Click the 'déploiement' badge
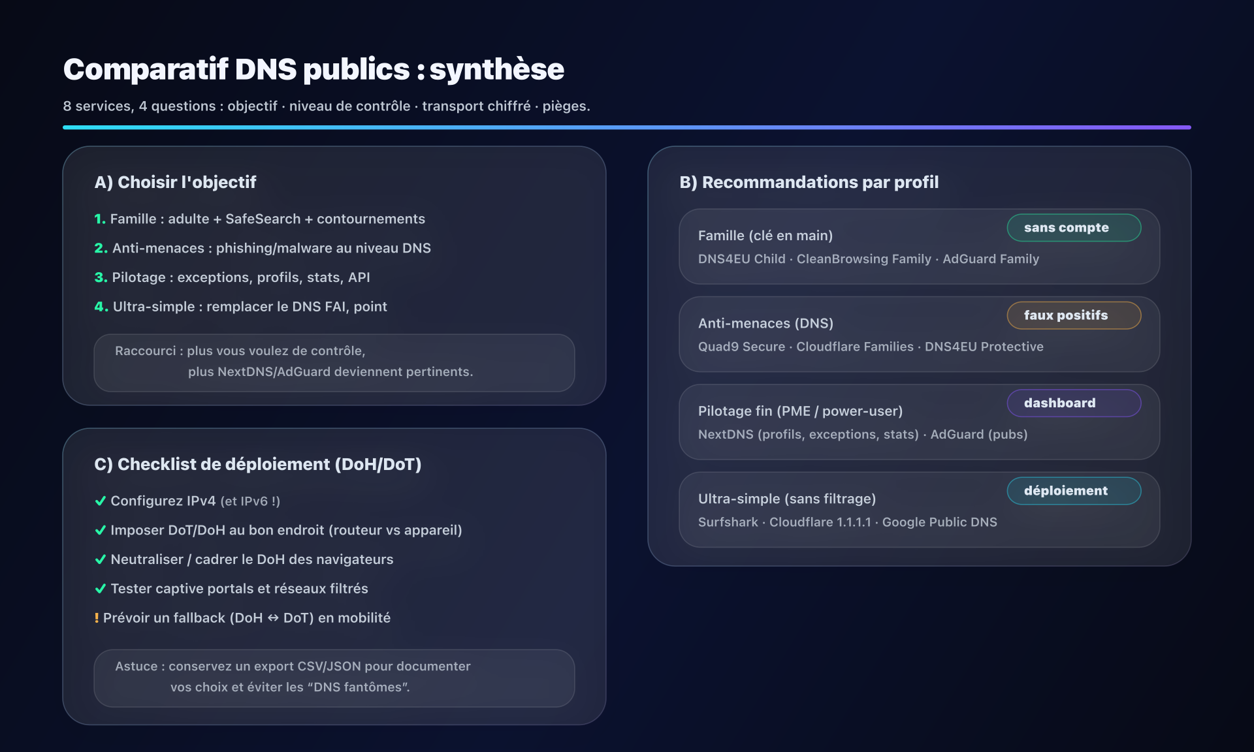Viewport: 1254px width, 752px height. pyautogui.click(x=1073, y=491)
